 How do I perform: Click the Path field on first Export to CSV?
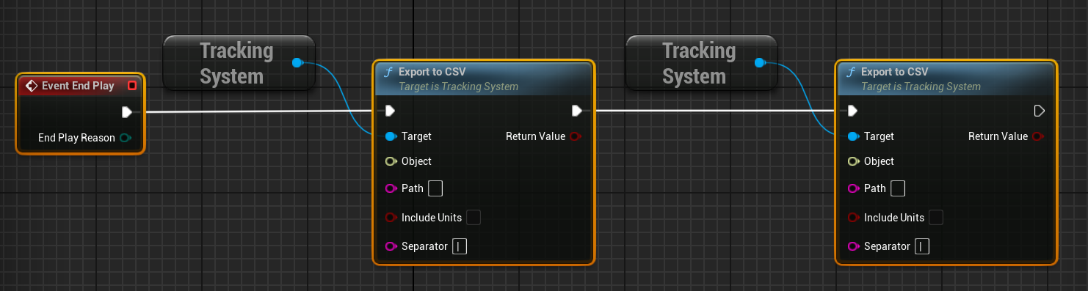pos(435,188)
